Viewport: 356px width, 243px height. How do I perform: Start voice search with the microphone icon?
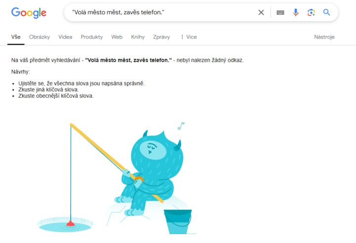click(x=296, y=12)
